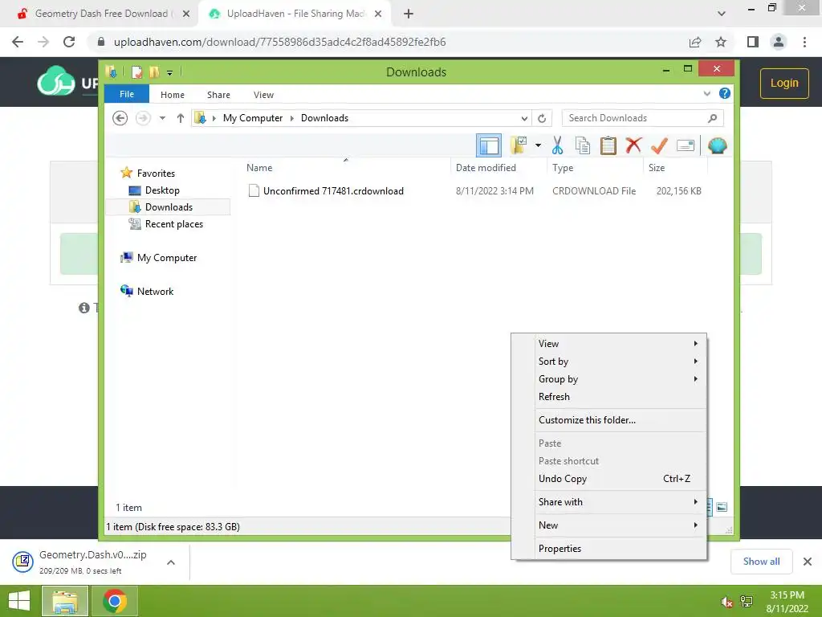Open a new Chrome tab
The width and height of the screenshot is (822, 617).
(x=409, y=14)
